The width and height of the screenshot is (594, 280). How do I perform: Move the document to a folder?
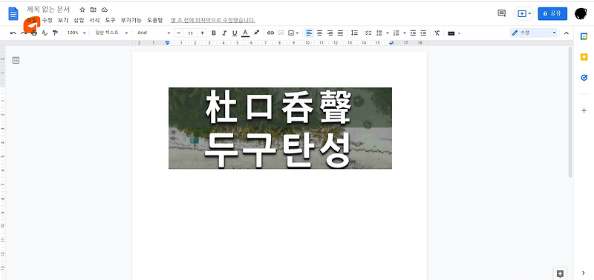click(94, 10)
